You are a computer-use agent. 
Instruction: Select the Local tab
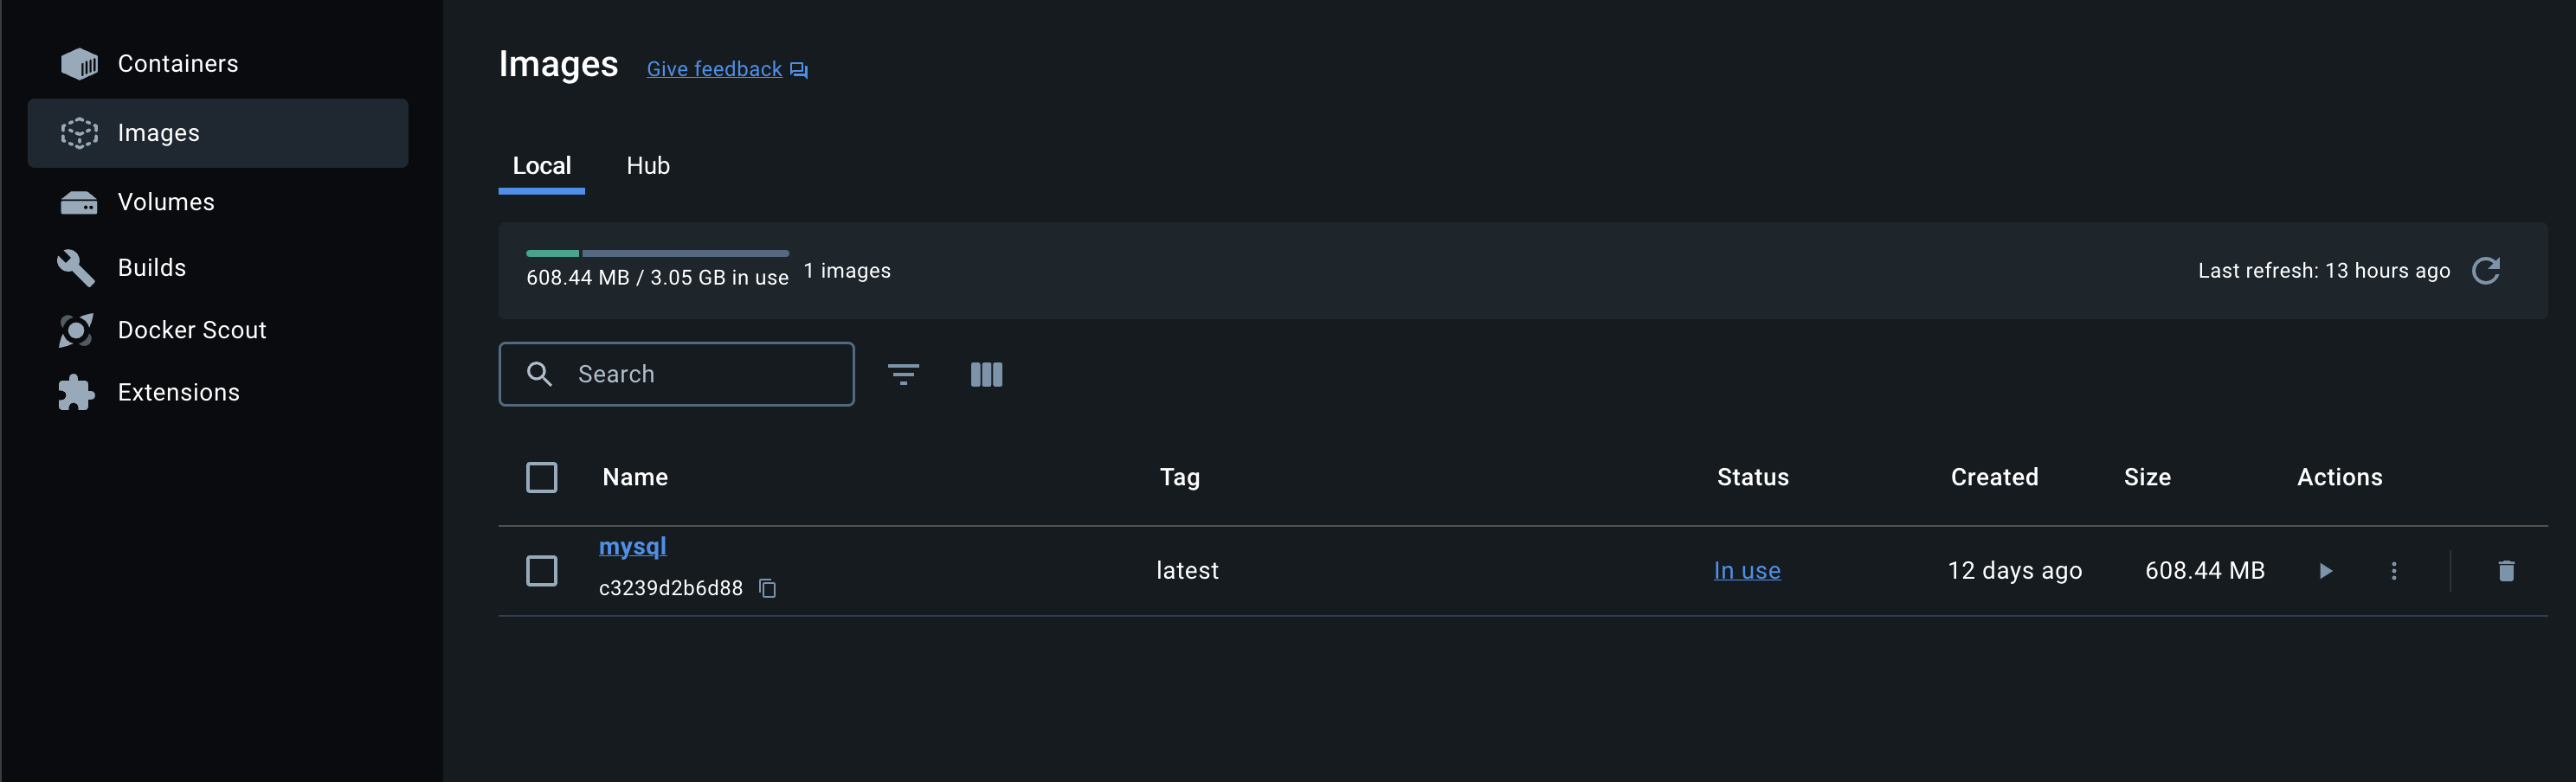click(x=541, y=165)
